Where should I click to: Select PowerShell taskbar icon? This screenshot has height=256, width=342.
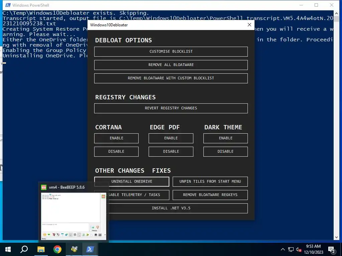tap(90, 249)
